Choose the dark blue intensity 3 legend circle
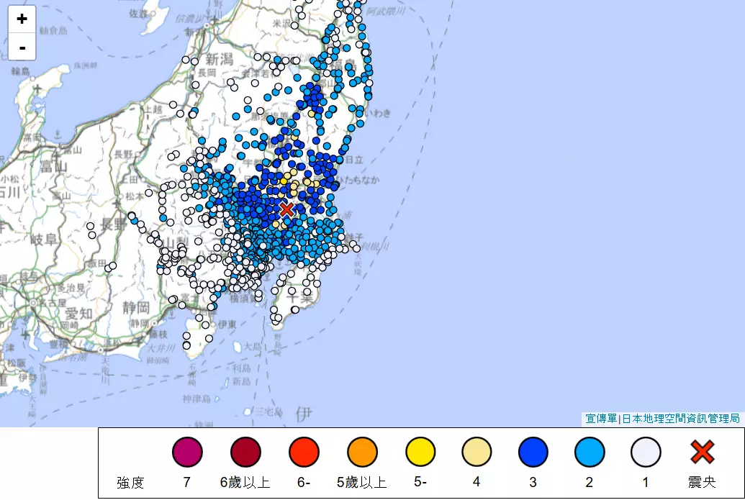The width and height of the screenshot is (745, 500). point(533,453)
